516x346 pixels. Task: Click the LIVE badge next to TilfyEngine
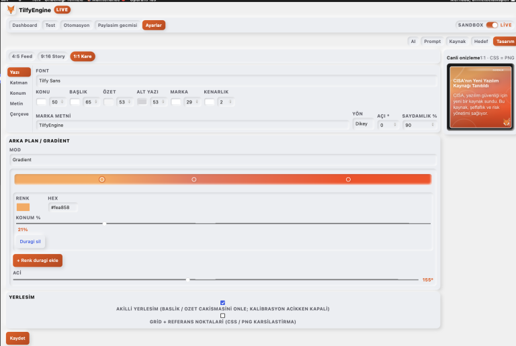[x=62, y=10]
